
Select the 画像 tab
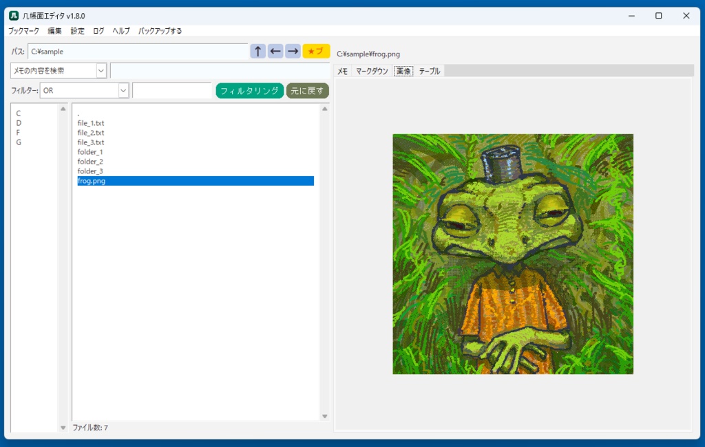pyautogui.click(x=403, y=71)
